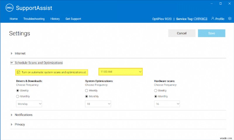Select Weekly for System Optimizations
This screenshot has width=234, height=140.
point(87,91)
